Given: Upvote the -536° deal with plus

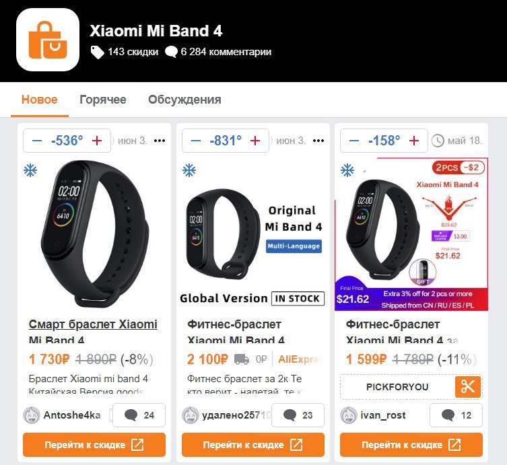Looking at the screenshot, I should click(x=97, y=141).
